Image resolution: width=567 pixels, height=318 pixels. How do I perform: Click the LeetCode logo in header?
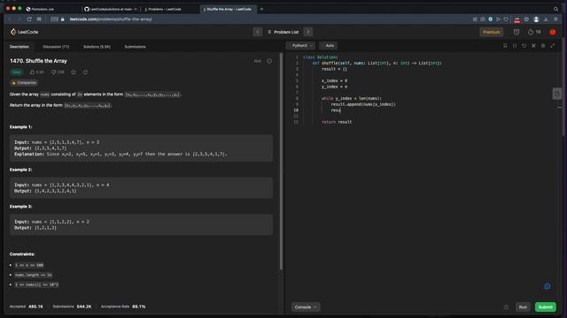click(24, 32)
